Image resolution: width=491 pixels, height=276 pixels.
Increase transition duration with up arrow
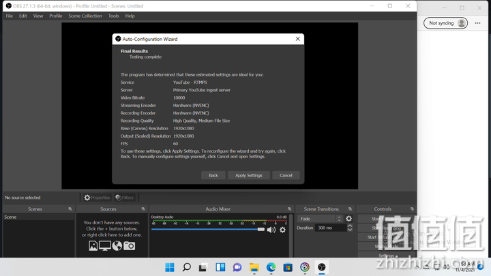pyautogui.click(x=350, y=226)
